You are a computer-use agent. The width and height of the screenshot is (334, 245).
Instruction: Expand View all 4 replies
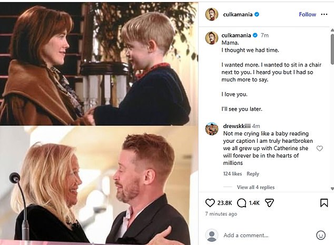(x=256, y=187)
